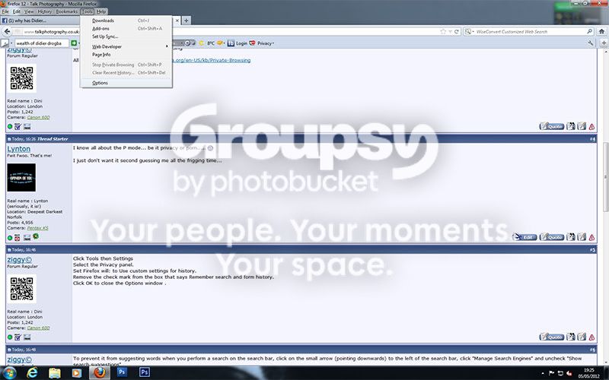609x380 pixels.
Task: Open the #5 post permalink
Action: point(592,250)
